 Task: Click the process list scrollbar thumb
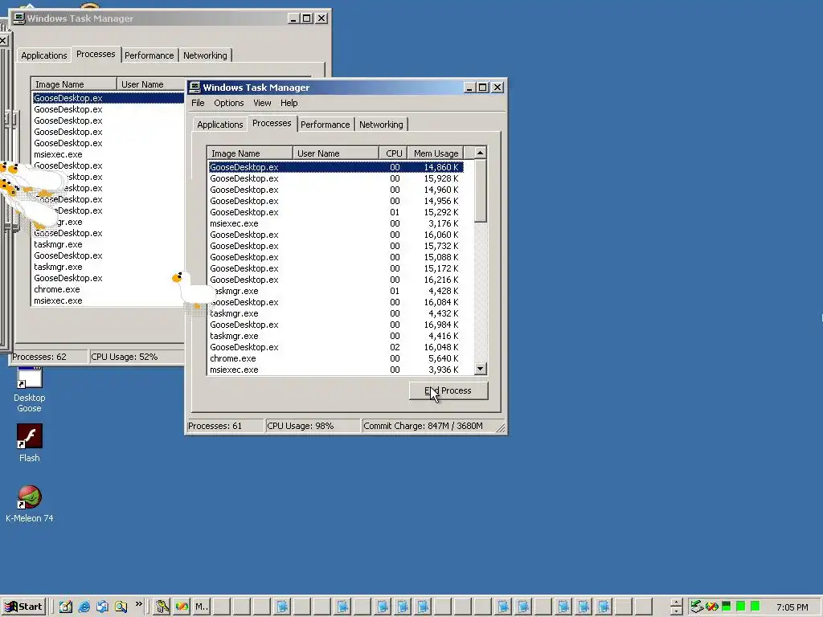[481, 191]
